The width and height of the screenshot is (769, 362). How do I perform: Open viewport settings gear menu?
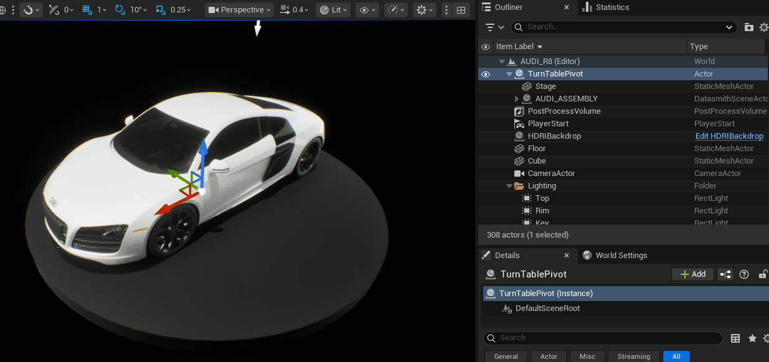(x=425, y=10)
